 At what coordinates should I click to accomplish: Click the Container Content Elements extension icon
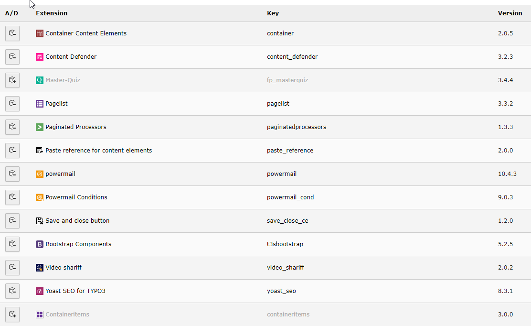coord(40,33)
